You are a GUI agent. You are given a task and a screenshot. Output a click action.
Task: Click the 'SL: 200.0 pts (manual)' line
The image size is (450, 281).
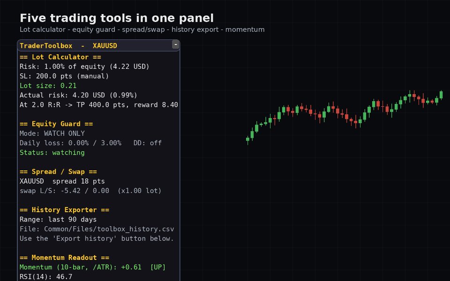(64, 76)
